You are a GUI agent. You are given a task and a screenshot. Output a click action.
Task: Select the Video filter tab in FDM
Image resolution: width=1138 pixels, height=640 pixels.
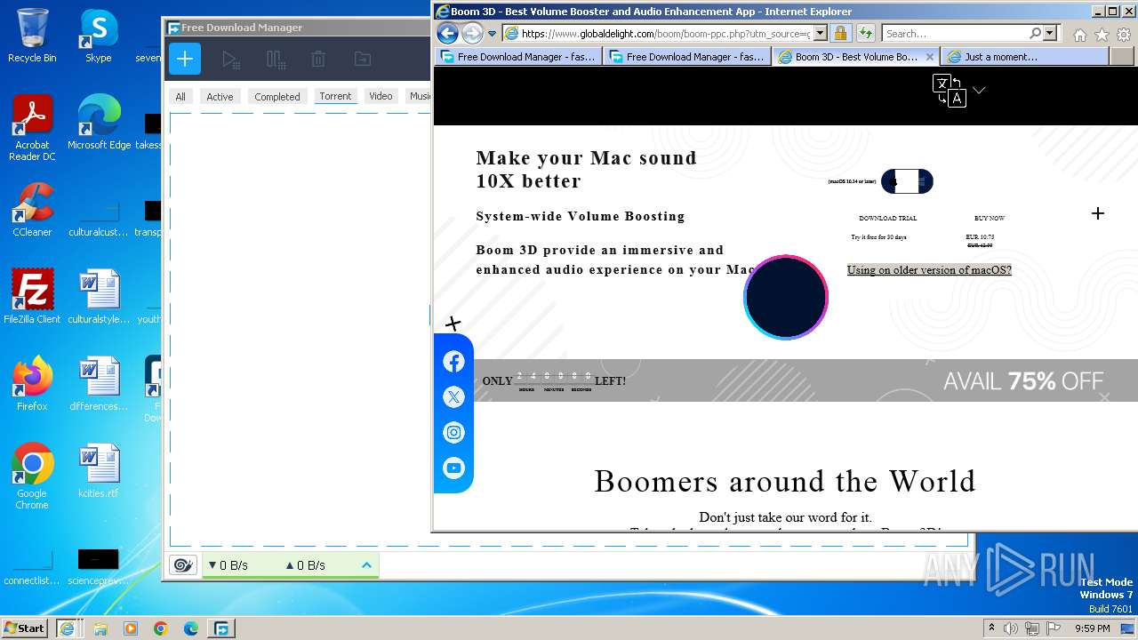pyautogui.click(x=381, y=96)
